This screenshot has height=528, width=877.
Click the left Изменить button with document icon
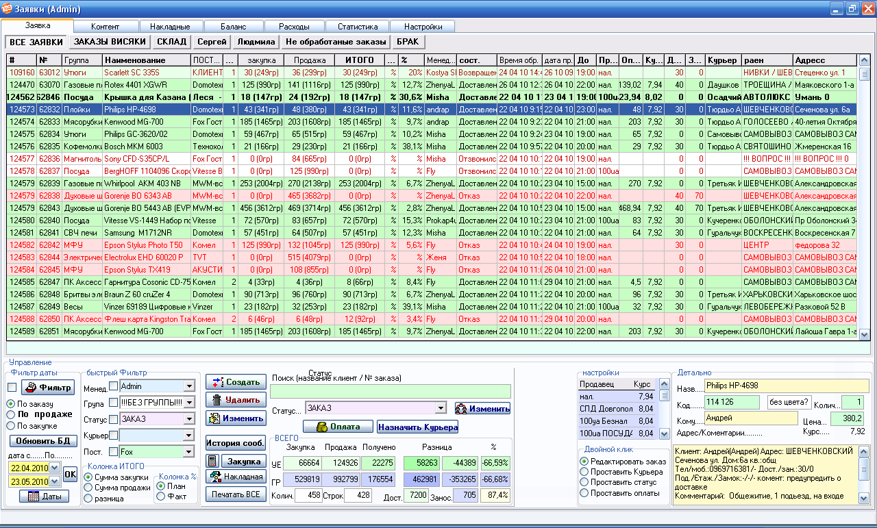coord(236,418)
